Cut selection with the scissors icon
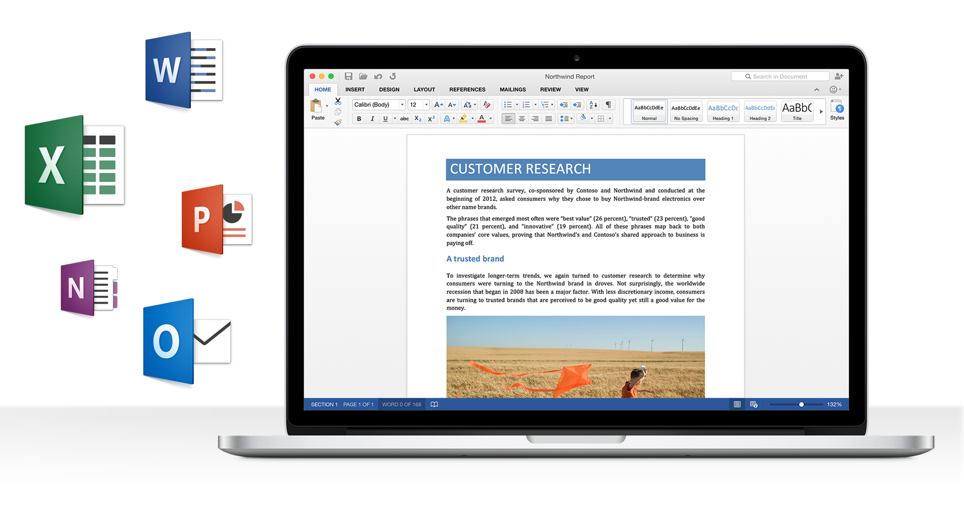Image resolution: width=964 pixels, height=505 pixels. pos(338,101)
